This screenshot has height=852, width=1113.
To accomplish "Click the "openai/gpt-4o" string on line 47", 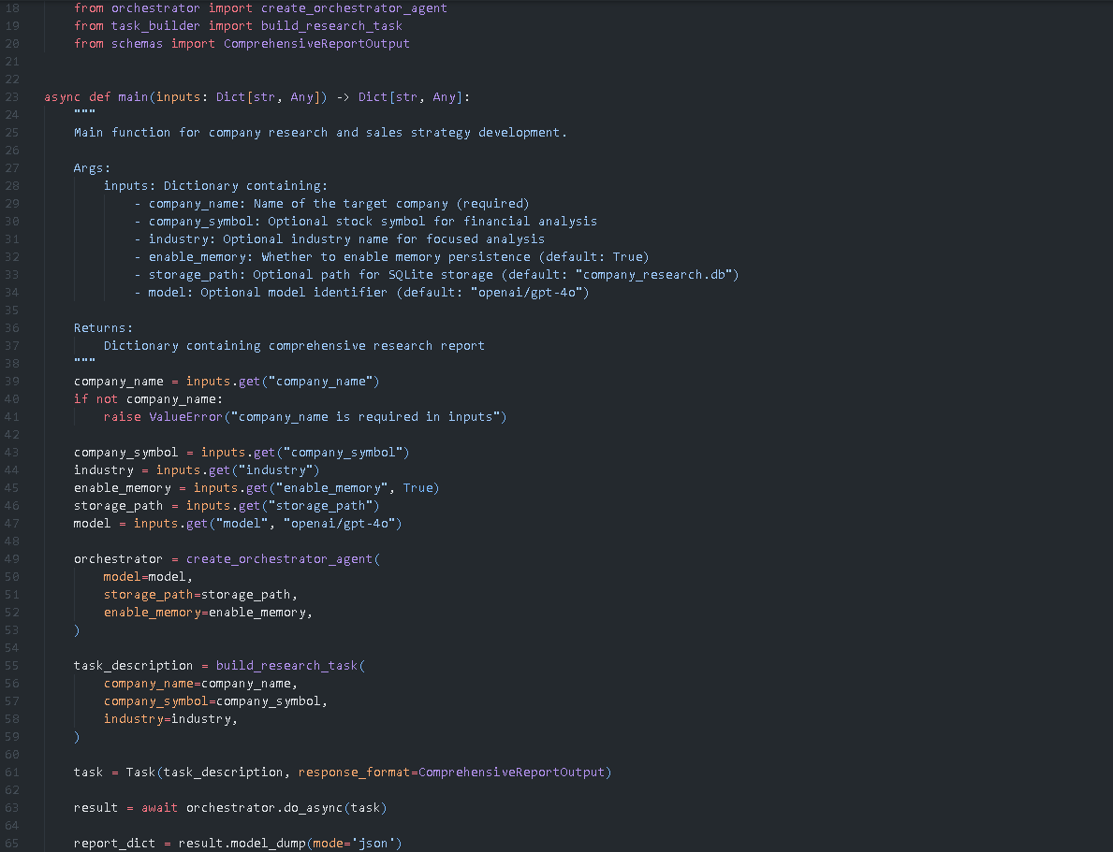I will (x=339, y=524).
